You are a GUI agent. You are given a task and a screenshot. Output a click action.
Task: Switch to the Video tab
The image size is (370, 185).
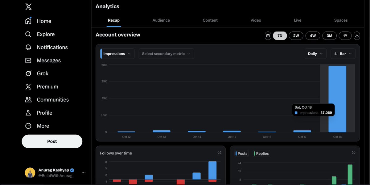coord(256,20)
